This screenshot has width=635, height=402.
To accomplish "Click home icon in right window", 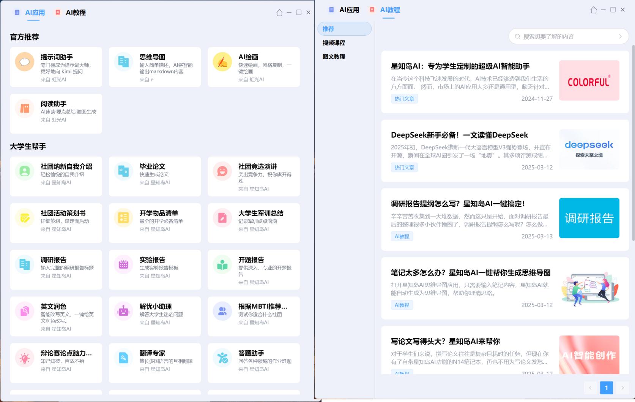I will point(594,10).
